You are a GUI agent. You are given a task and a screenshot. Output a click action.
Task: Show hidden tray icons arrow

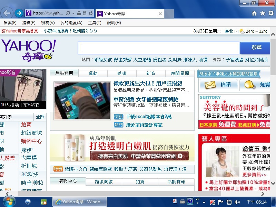[x=204, y=202]
